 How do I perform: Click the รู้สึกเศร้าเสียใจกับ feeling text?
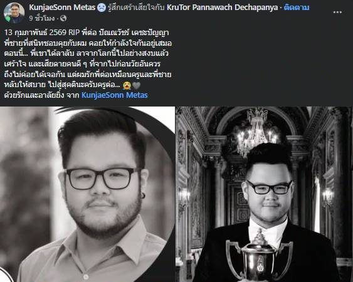pyautogui.click(x=136, y=8)
